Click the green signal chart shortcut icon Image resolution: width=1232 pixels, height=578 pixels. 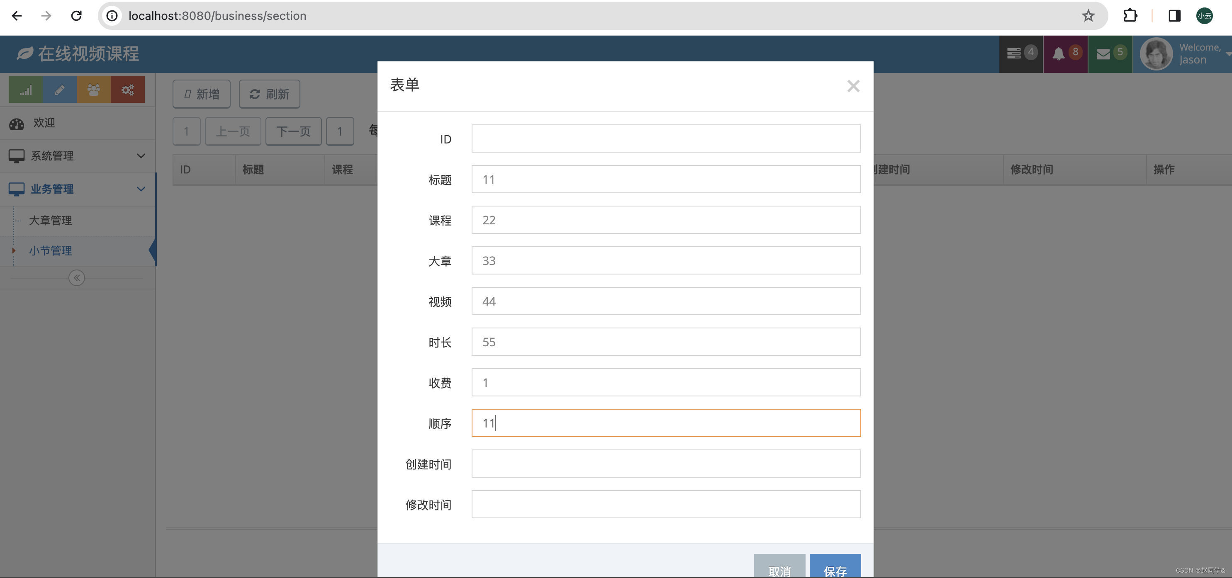tap(26, 90)
